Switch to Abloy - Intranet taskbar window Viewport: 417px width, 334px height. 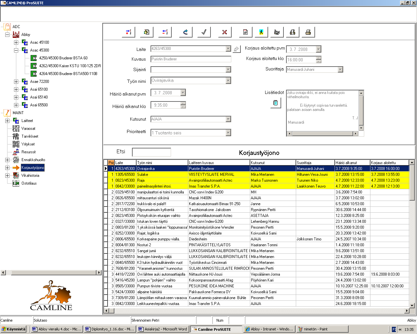(269, 329)
